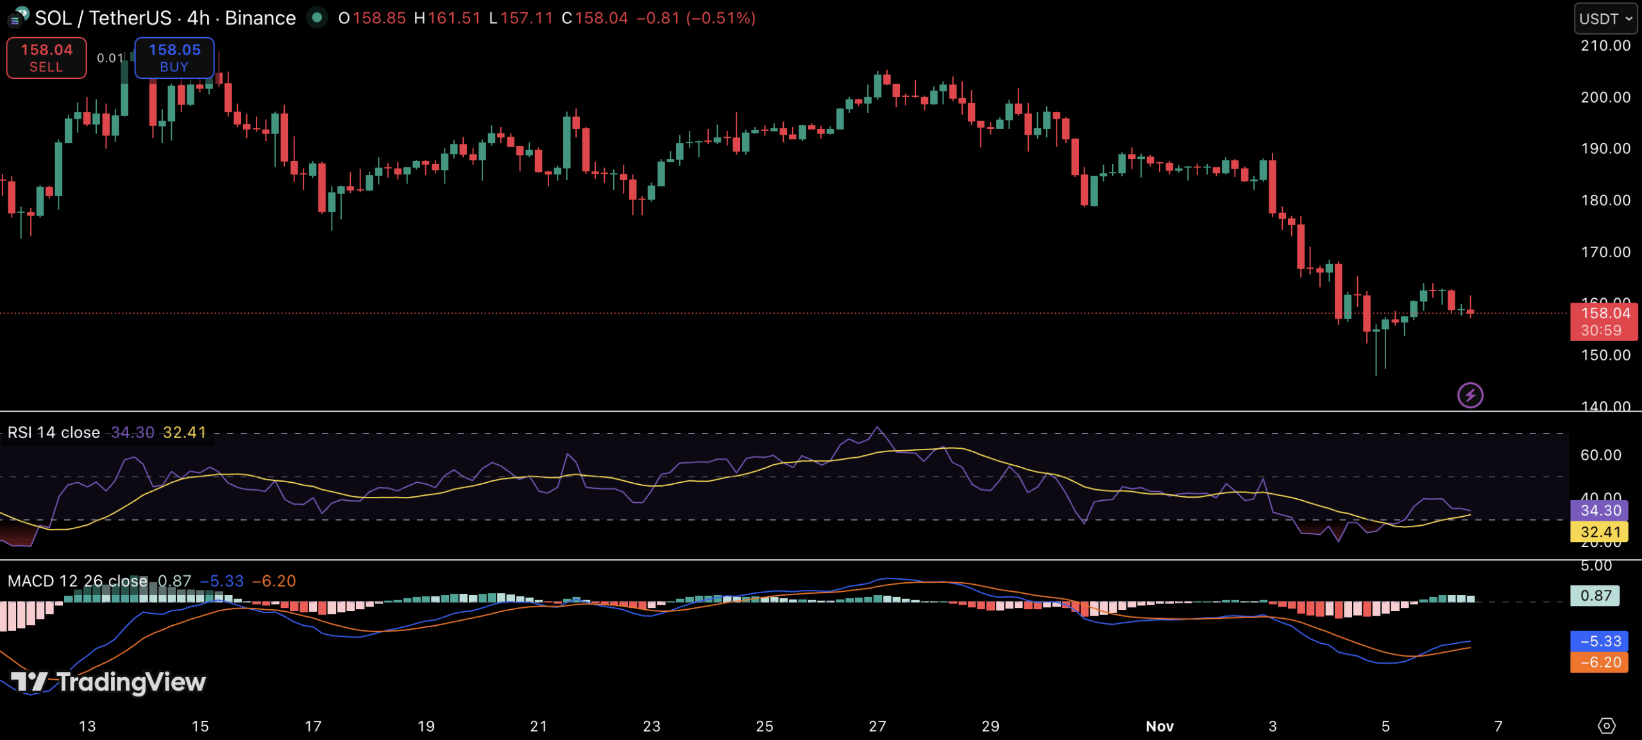Click the blue MACD -5.33 value tag

(x=1600, y=641)
